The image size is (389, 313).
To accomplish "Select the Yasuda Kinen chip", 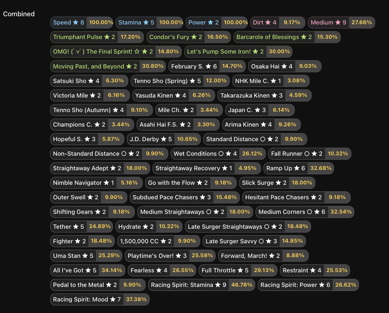I will [x=173, y=95].
